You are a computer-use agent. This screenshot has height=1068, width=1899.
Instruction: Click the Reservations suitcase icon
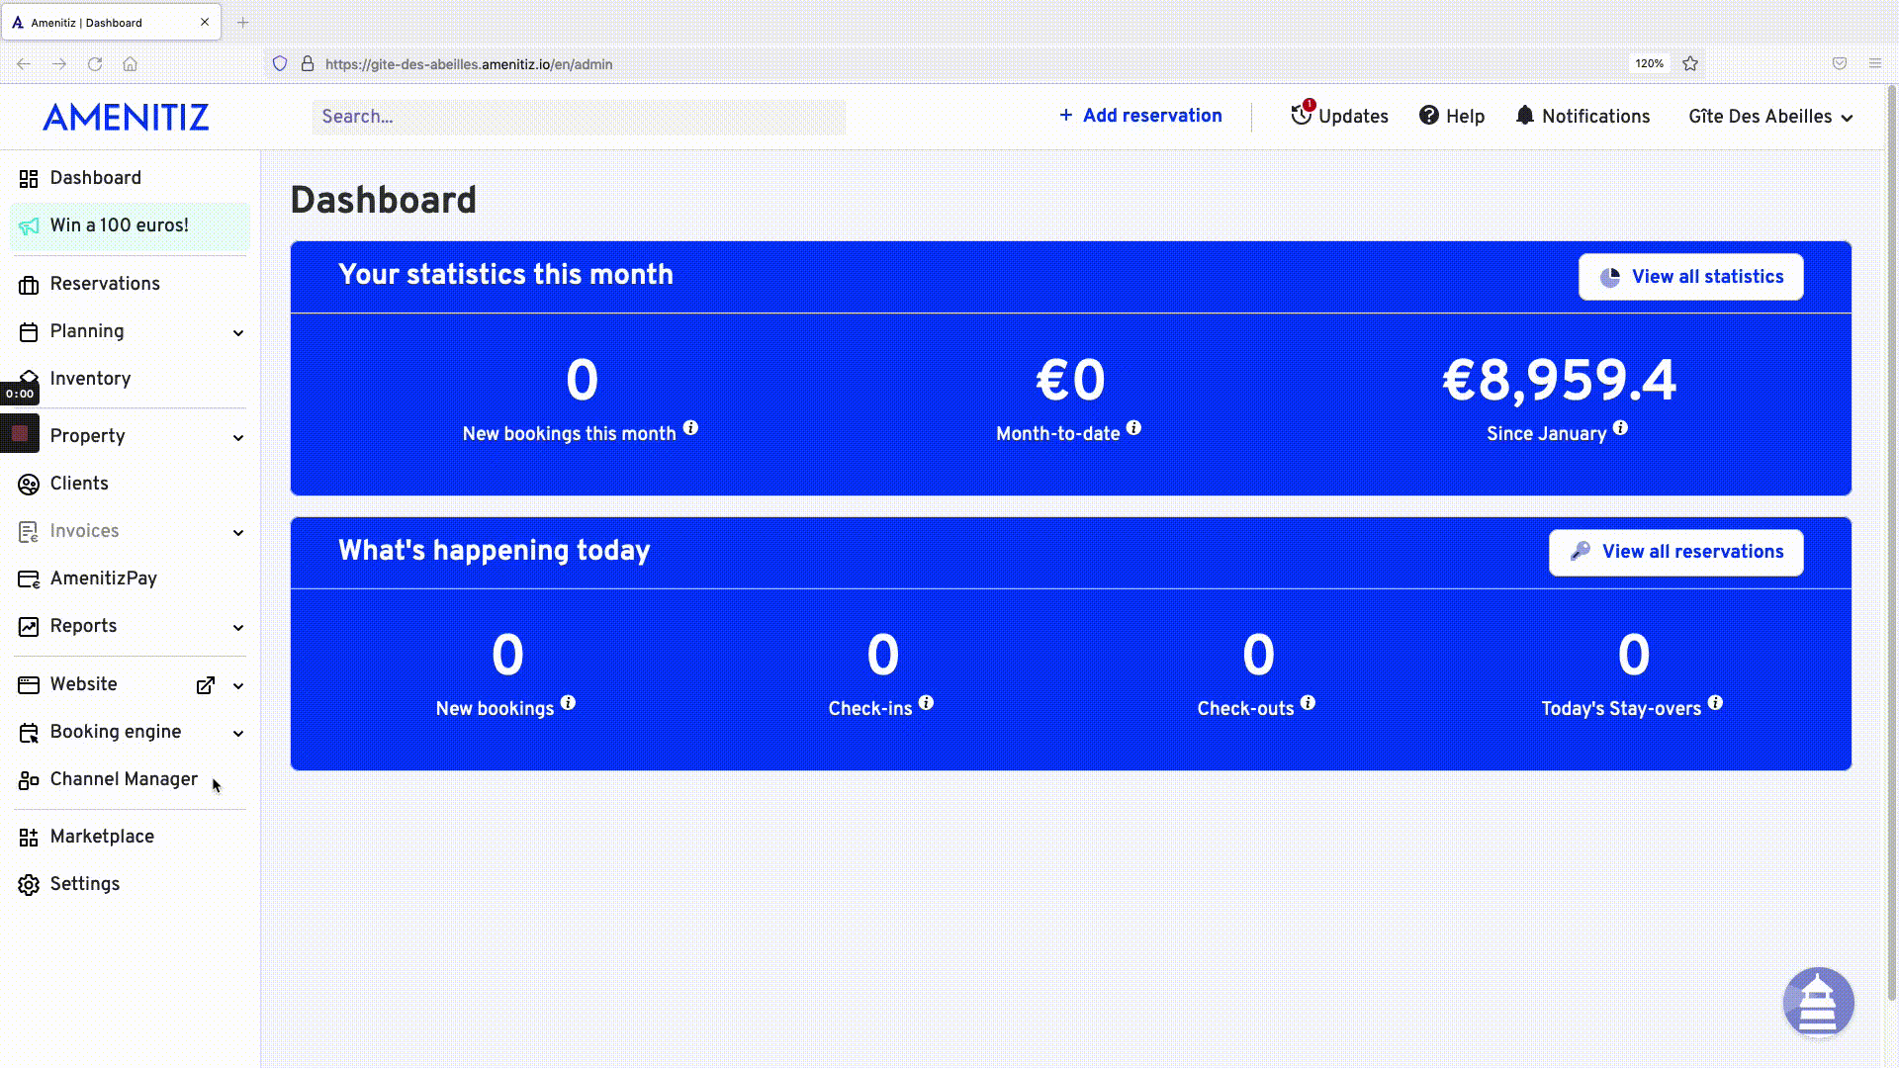pos(29,285)
